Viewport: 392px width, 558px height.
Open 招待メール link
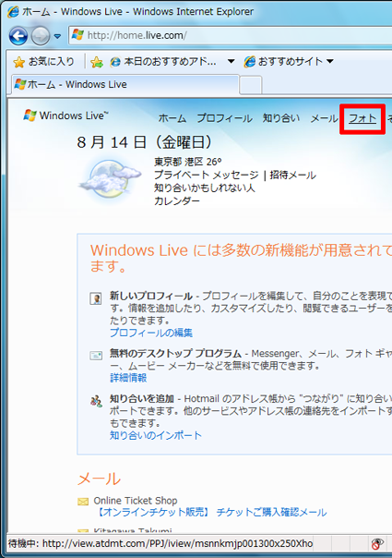pyautogui.click(x=292, y=176)
